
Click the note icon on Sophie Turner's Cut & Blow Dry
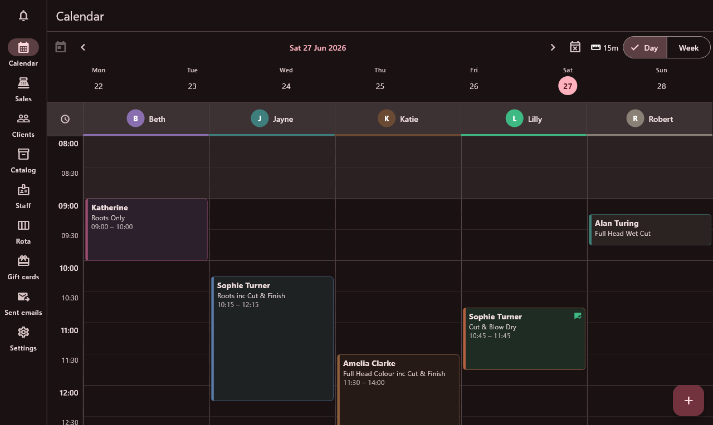(x=578, y=316)
